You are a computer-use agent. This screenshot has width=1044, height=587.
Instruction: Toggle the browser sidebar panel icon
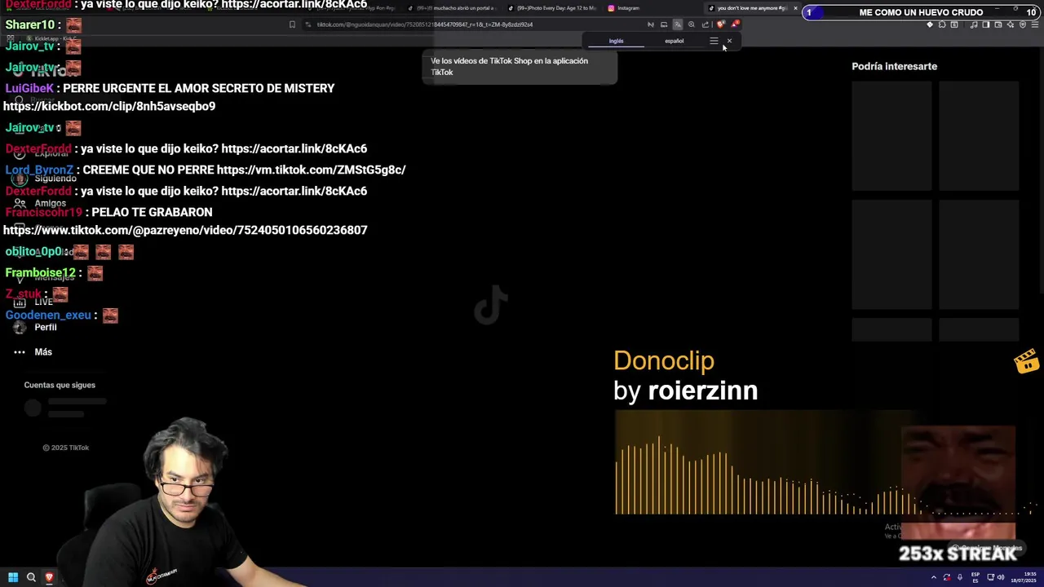[x=986, y=24]
